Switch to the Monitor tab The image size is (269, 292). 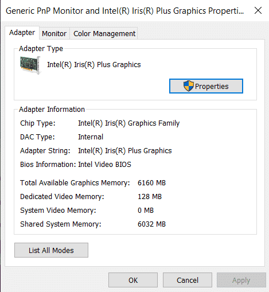point(54,33)
